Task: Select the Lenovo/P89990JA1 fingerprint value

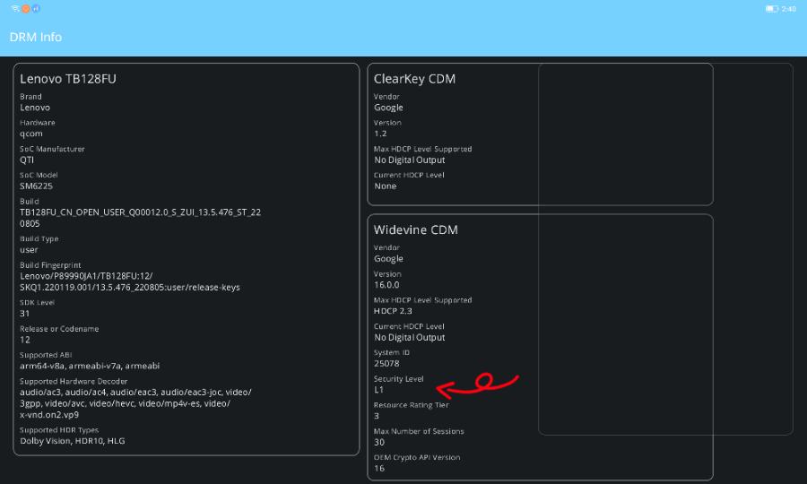Action: (130, 281)
